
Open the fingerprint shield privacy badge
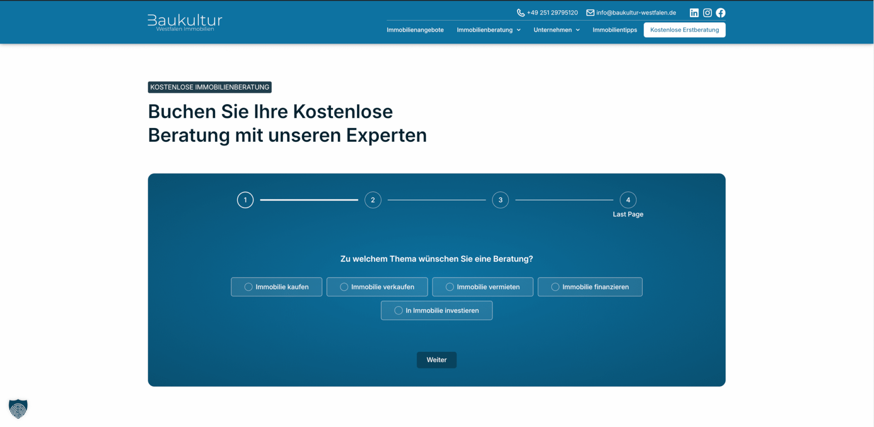pyautogui.click(x=18, y=409)
